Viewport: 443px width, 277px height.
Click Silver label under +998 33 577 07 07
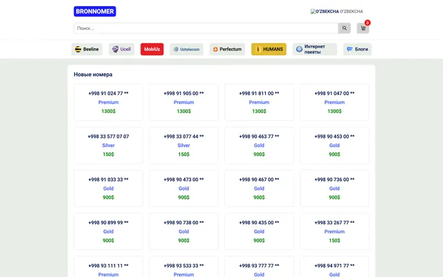[x=109, y=145]
